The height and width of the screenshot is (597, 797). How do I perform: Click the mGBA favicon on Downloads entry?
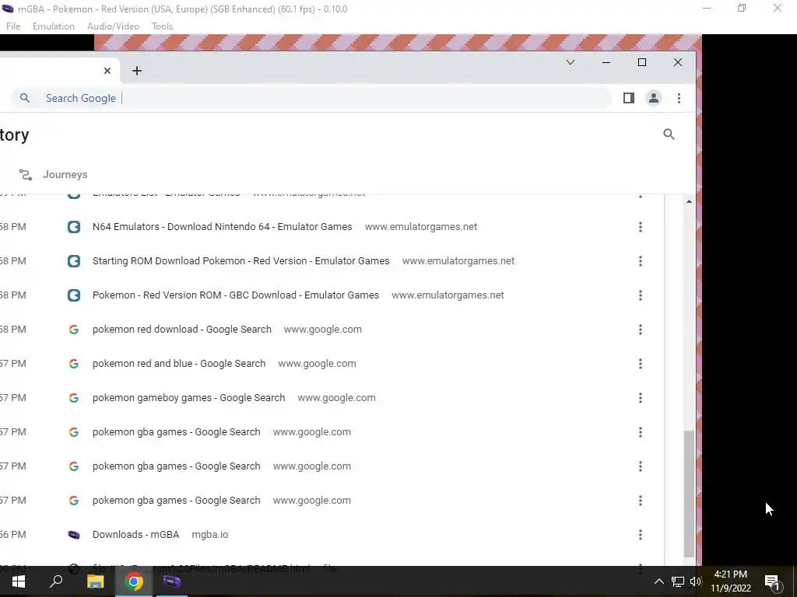tap(74, 535)
